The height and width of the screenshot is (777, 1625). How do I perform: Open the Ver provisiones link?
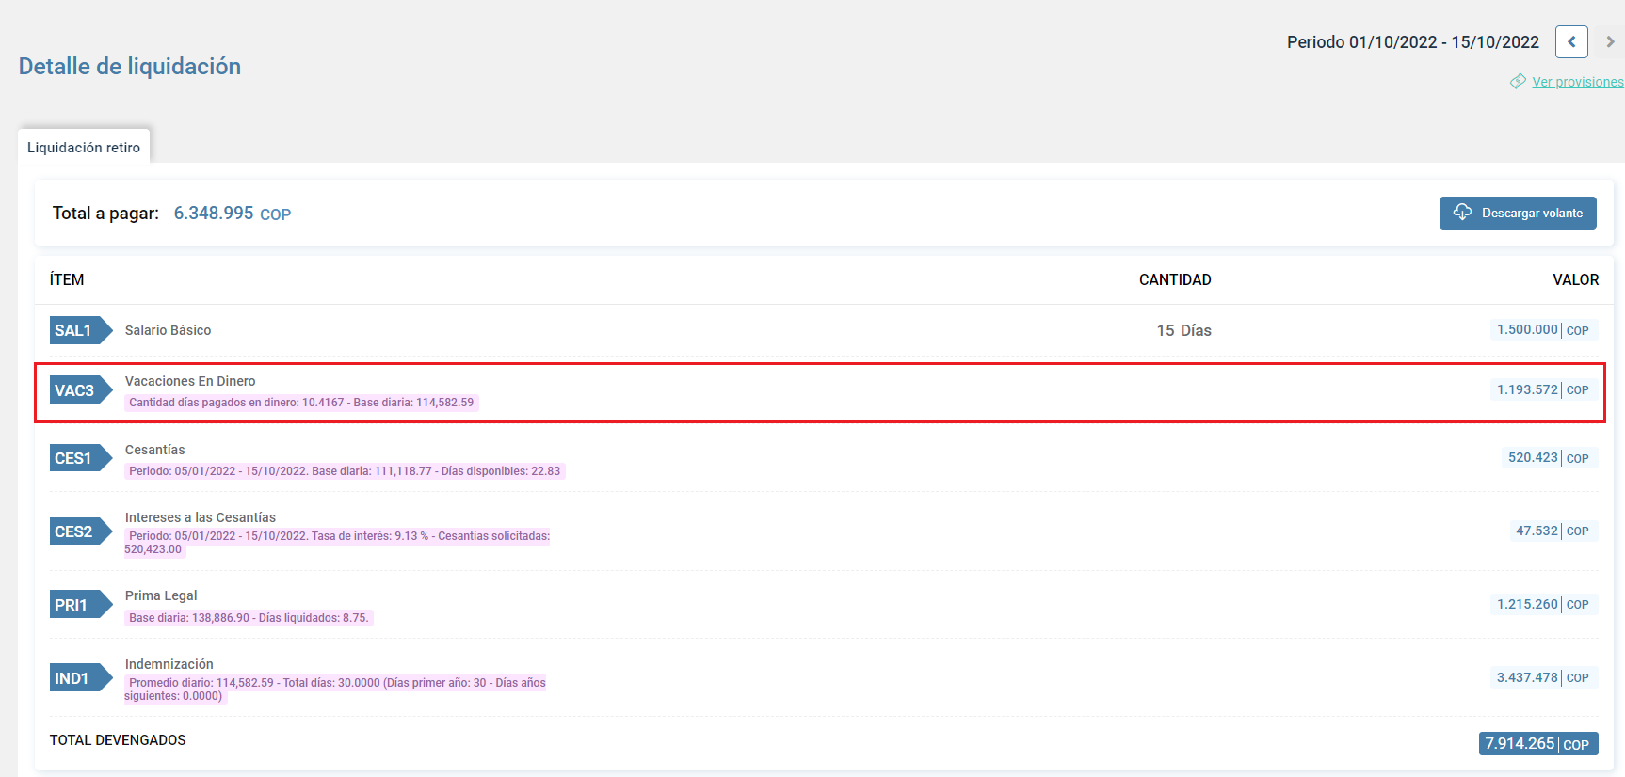1578,82
